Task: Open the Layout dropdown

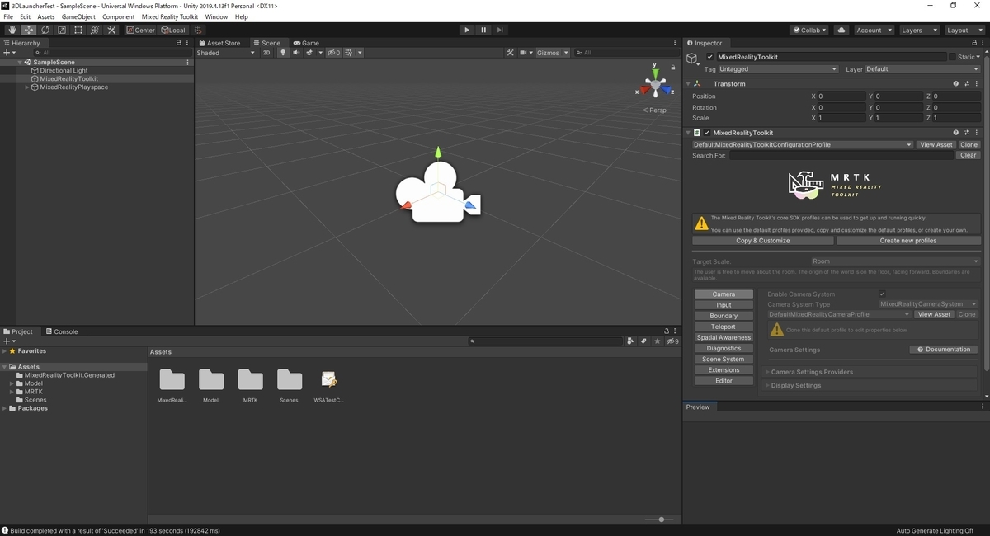Action: (964, 30)
